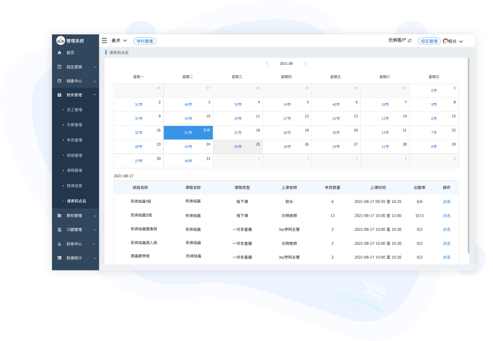The width and height of the screenshot is (493, 341).
Task: Expand the 习题管理 sidebar section
Action: [x=95, y=230]
